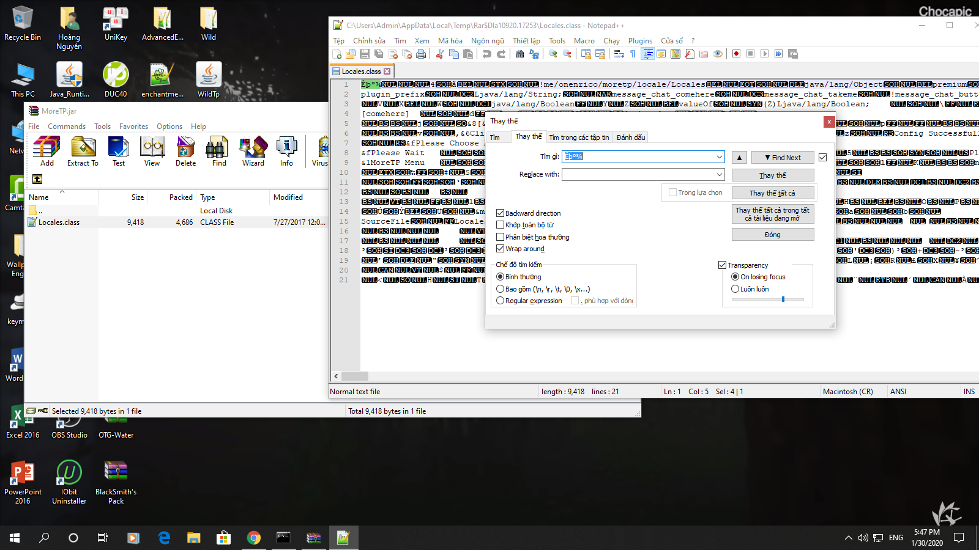The image size is (979, 550).
Task: Switch to the Đánh dấu tab
Action: [630, 137]
